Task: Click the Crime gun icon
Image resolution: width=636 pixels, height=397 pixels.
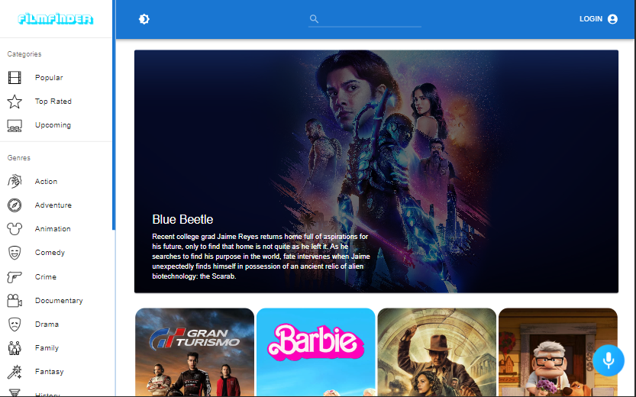Action: pos(15,277)
